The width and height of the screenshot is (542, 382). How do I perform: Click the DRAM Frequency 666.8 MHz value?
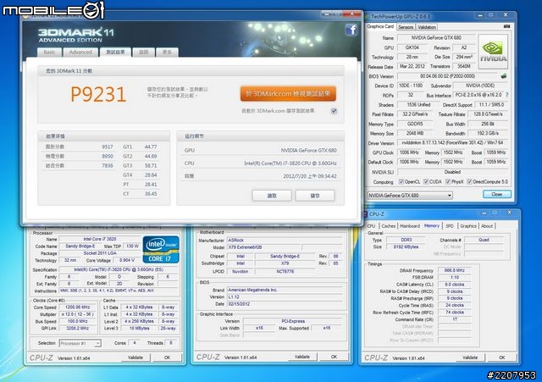454,270
